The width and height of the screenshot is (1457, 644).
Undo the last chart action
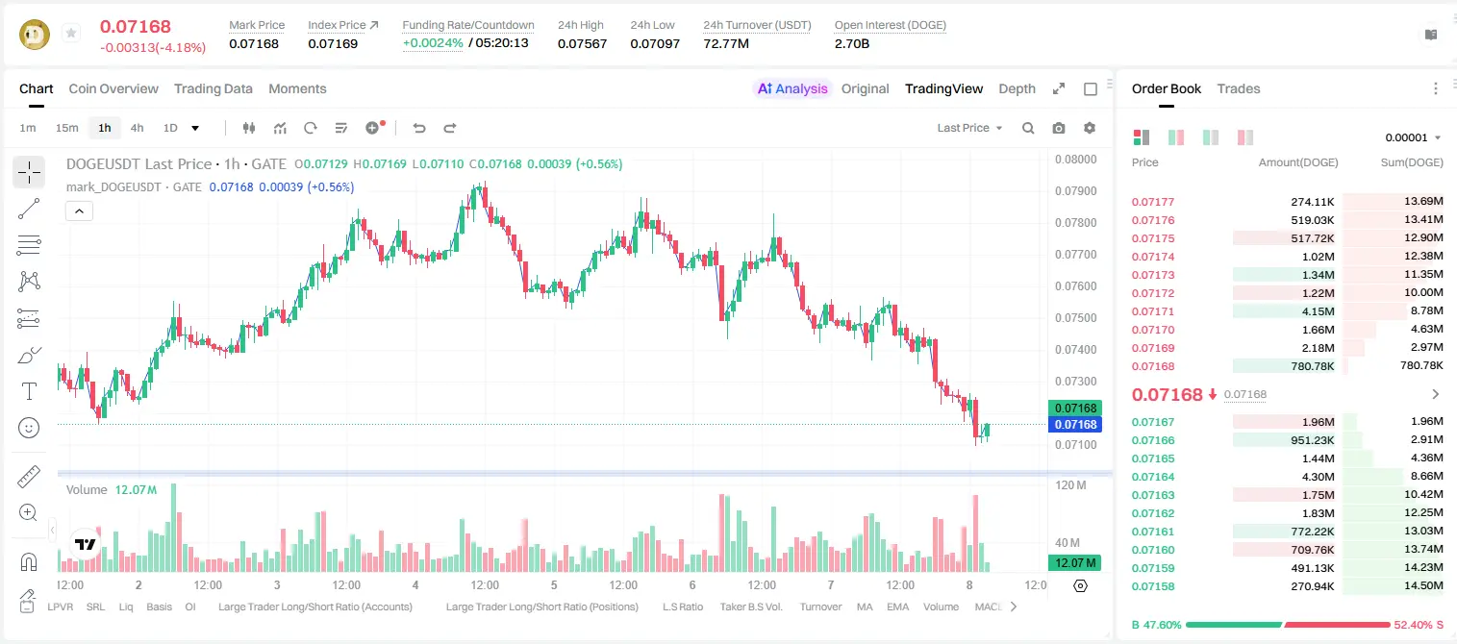click(419, 128)
